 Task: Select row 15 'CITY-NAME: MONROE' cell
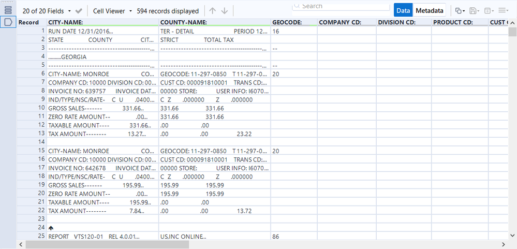click(103, 151)
